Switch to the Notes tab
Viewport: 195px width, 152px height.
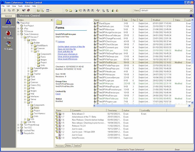click(x=69, y=146)
